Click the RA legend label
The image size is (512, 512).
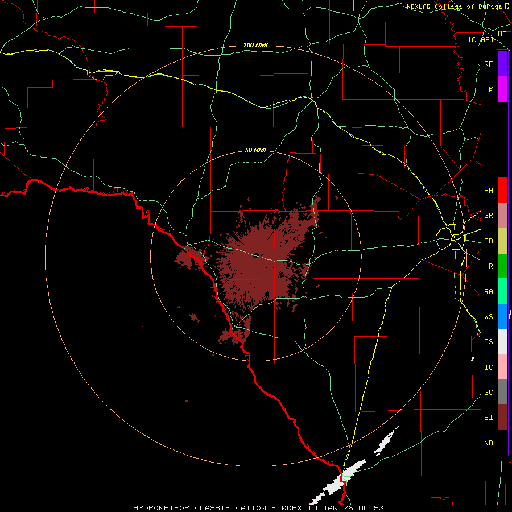click(489, 292)
